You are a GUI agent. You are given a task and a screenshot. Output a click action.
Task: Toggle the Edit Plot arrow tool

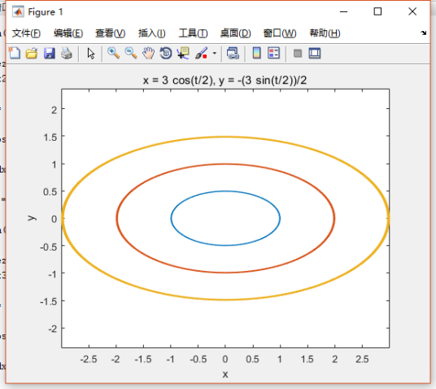click(90, 53)
